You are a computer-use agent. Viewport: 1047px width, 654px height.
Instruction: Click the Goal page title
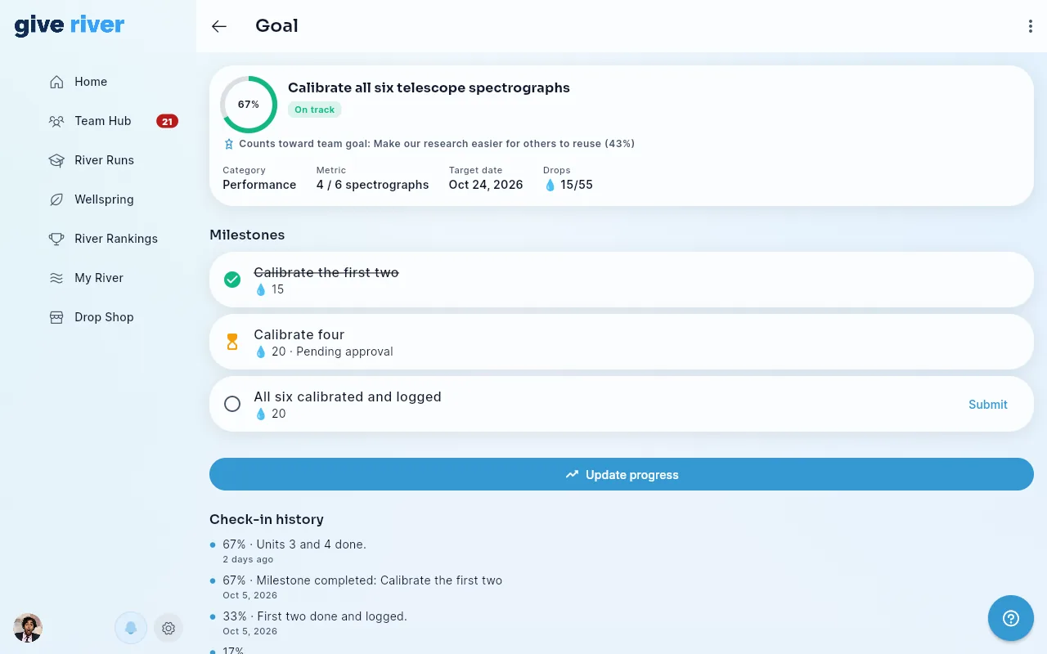click(276, 26)
